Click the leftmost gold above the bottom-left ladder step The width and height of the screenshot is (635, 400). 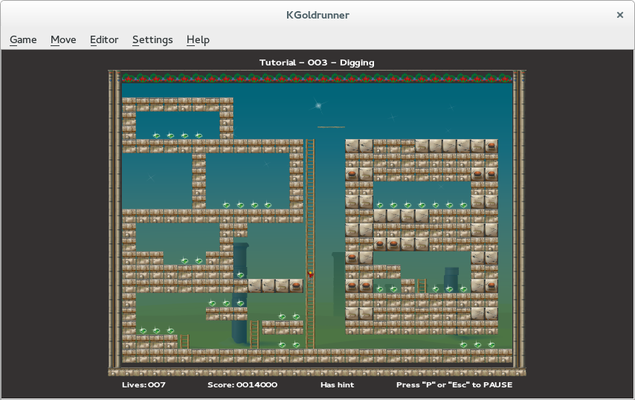tap(143, 331)
